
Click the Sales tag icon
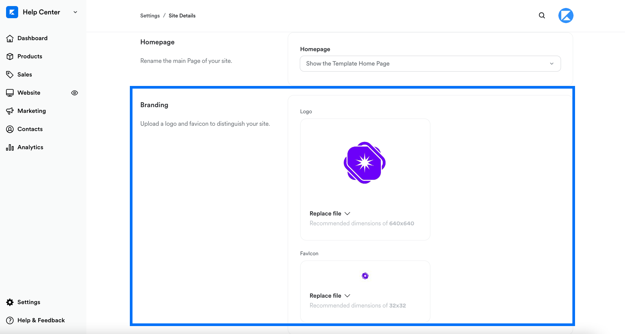pyautogui.click(x=10, y=75)
